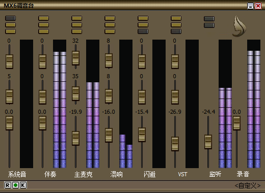Toggle the third (gray) button above VST
Image resolution: width=265 pixels, height=193 pixels.
(176, 31)
